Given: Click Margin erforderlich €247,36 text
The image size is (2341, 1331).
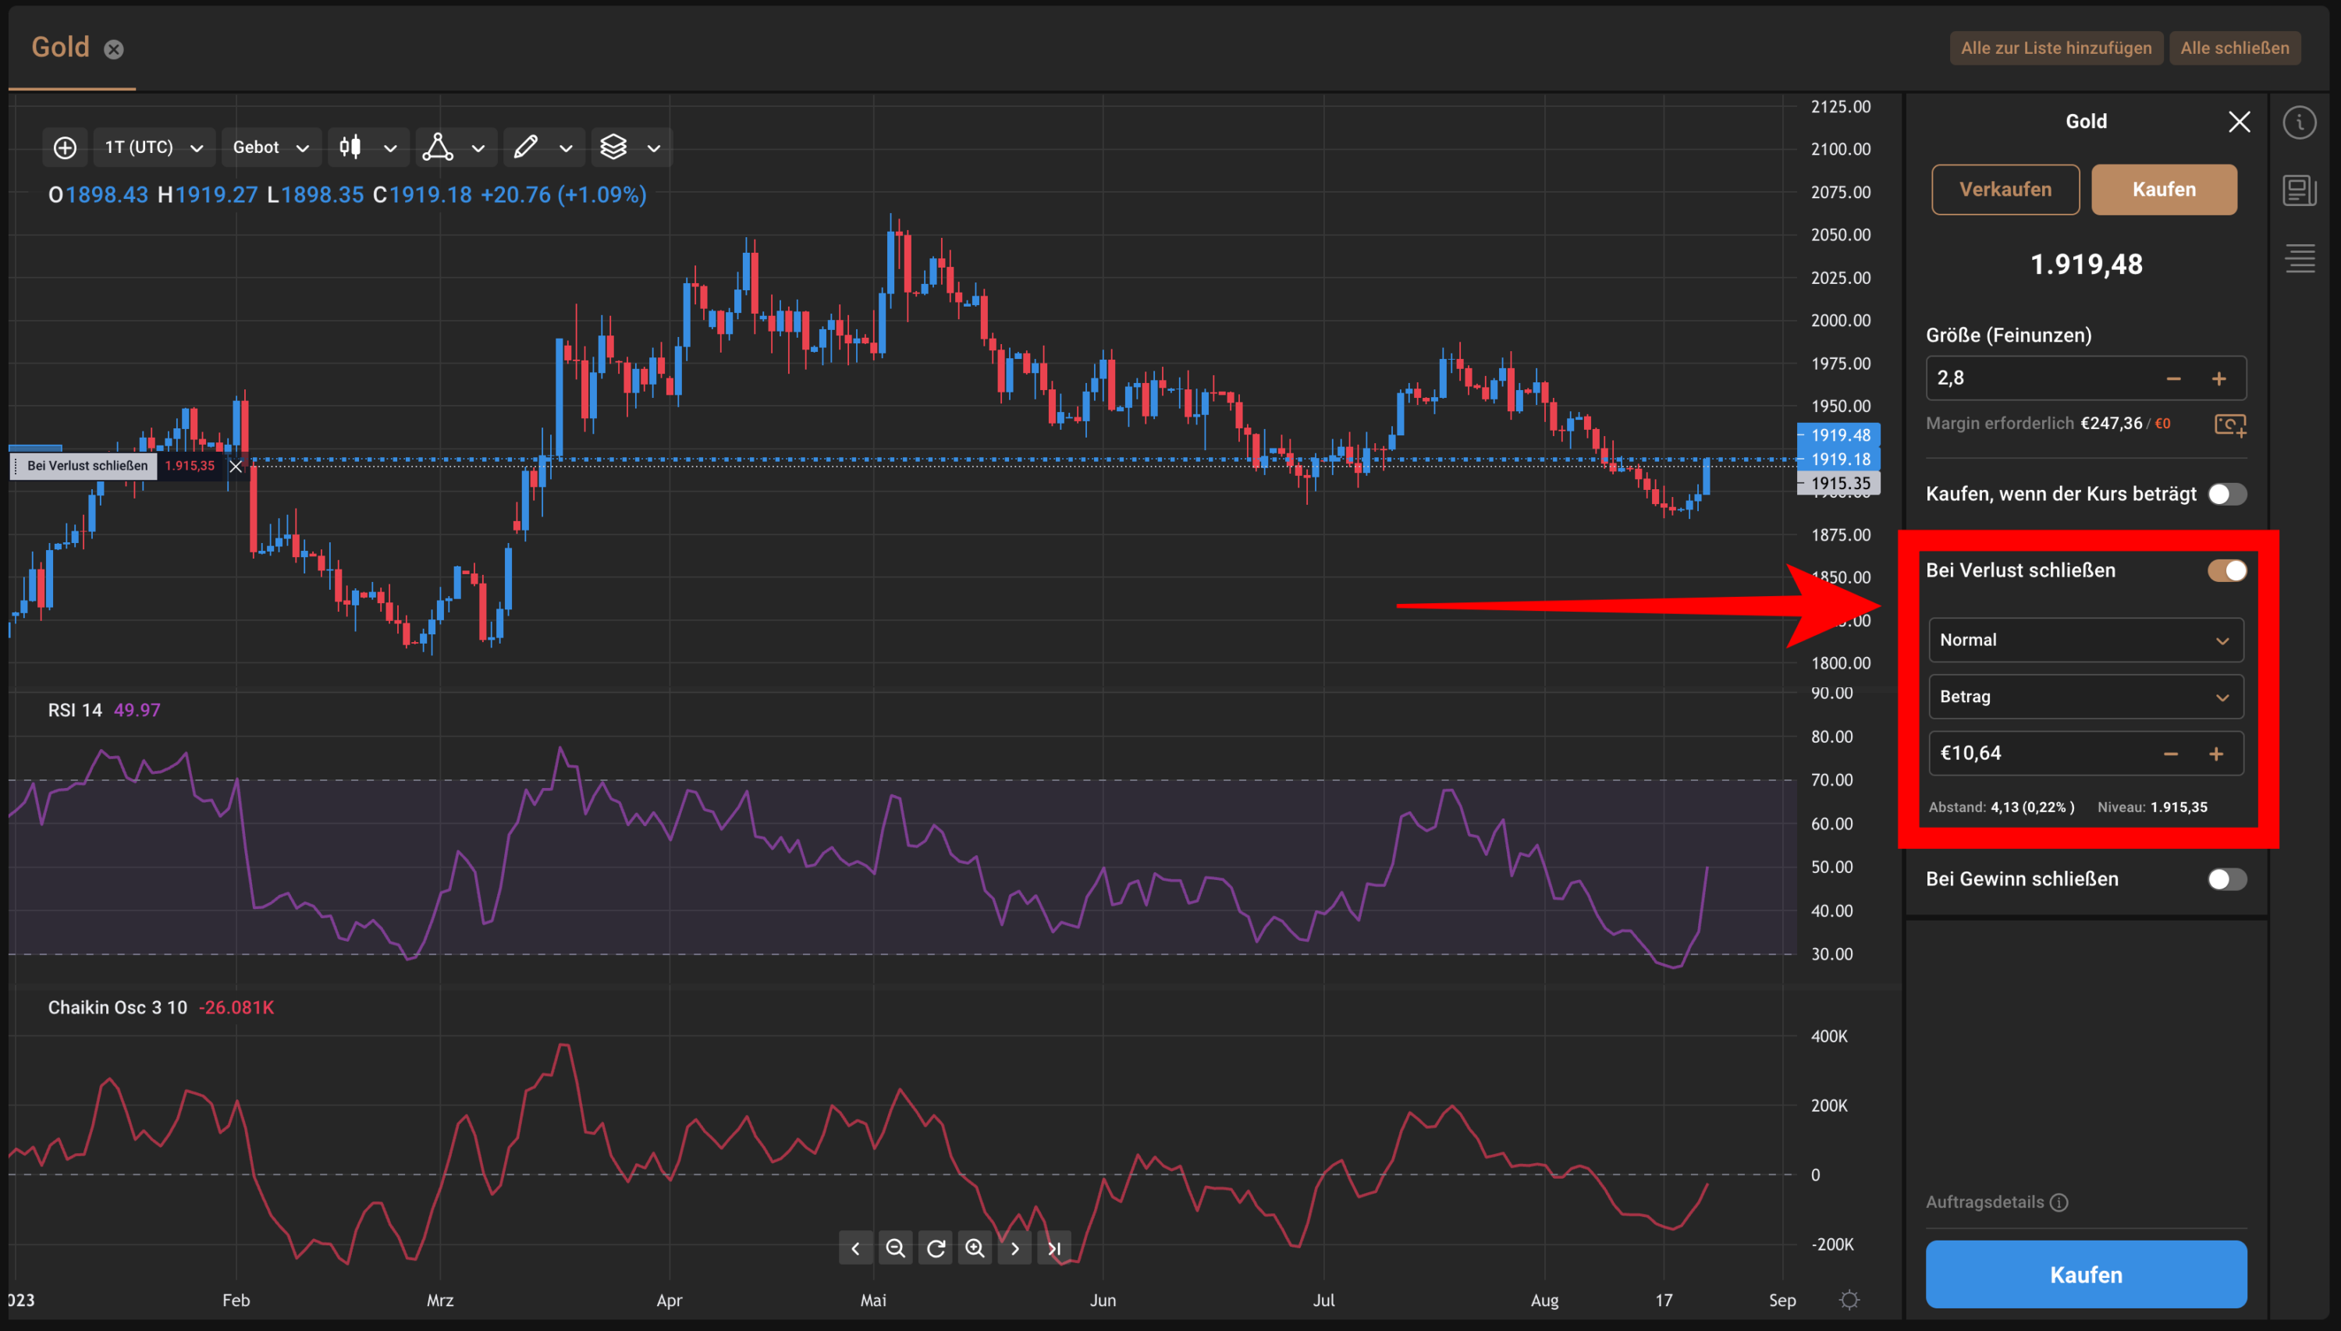Looking at the screenshot, I should [2034, 423].
